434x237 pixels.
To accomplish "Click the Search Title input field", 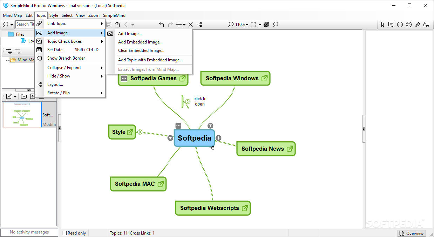I will 25,24.
